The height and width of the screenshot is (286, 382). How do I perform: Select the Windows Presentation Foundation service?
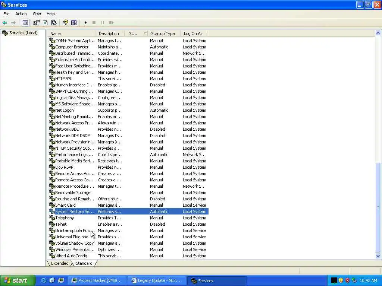[128, 249]
